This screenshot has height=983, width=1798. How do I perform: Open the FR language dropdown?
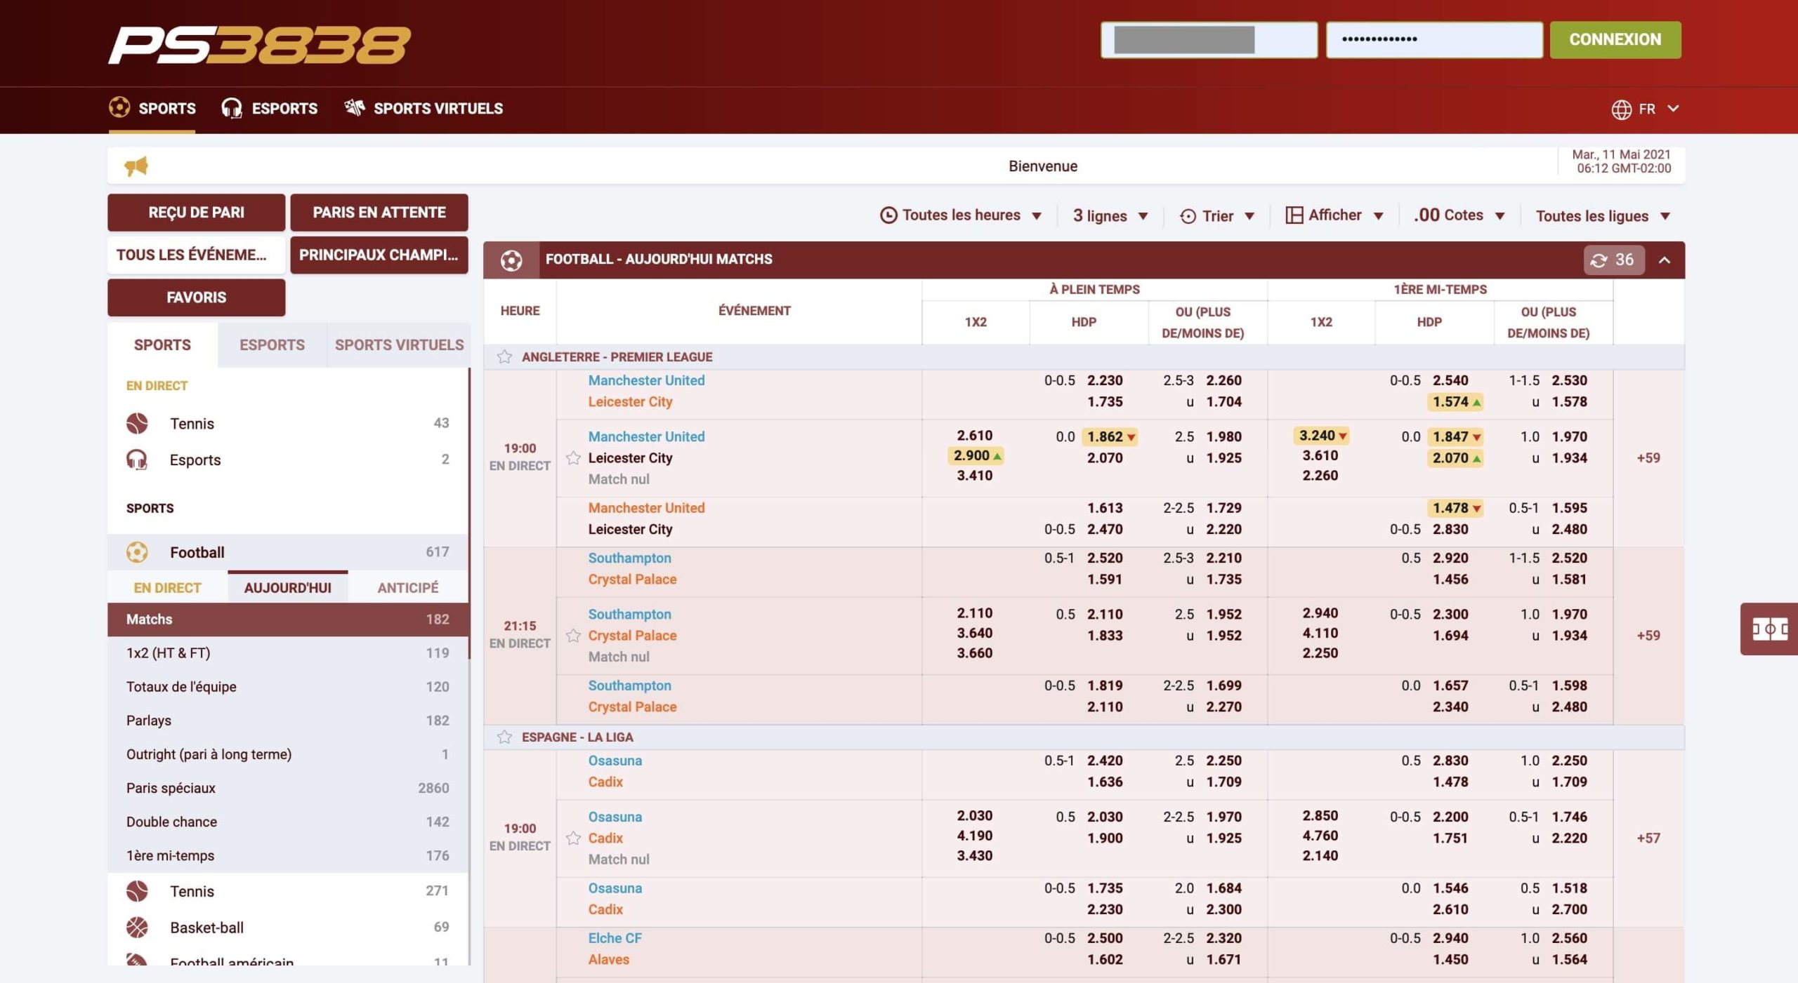point(1645,109)
